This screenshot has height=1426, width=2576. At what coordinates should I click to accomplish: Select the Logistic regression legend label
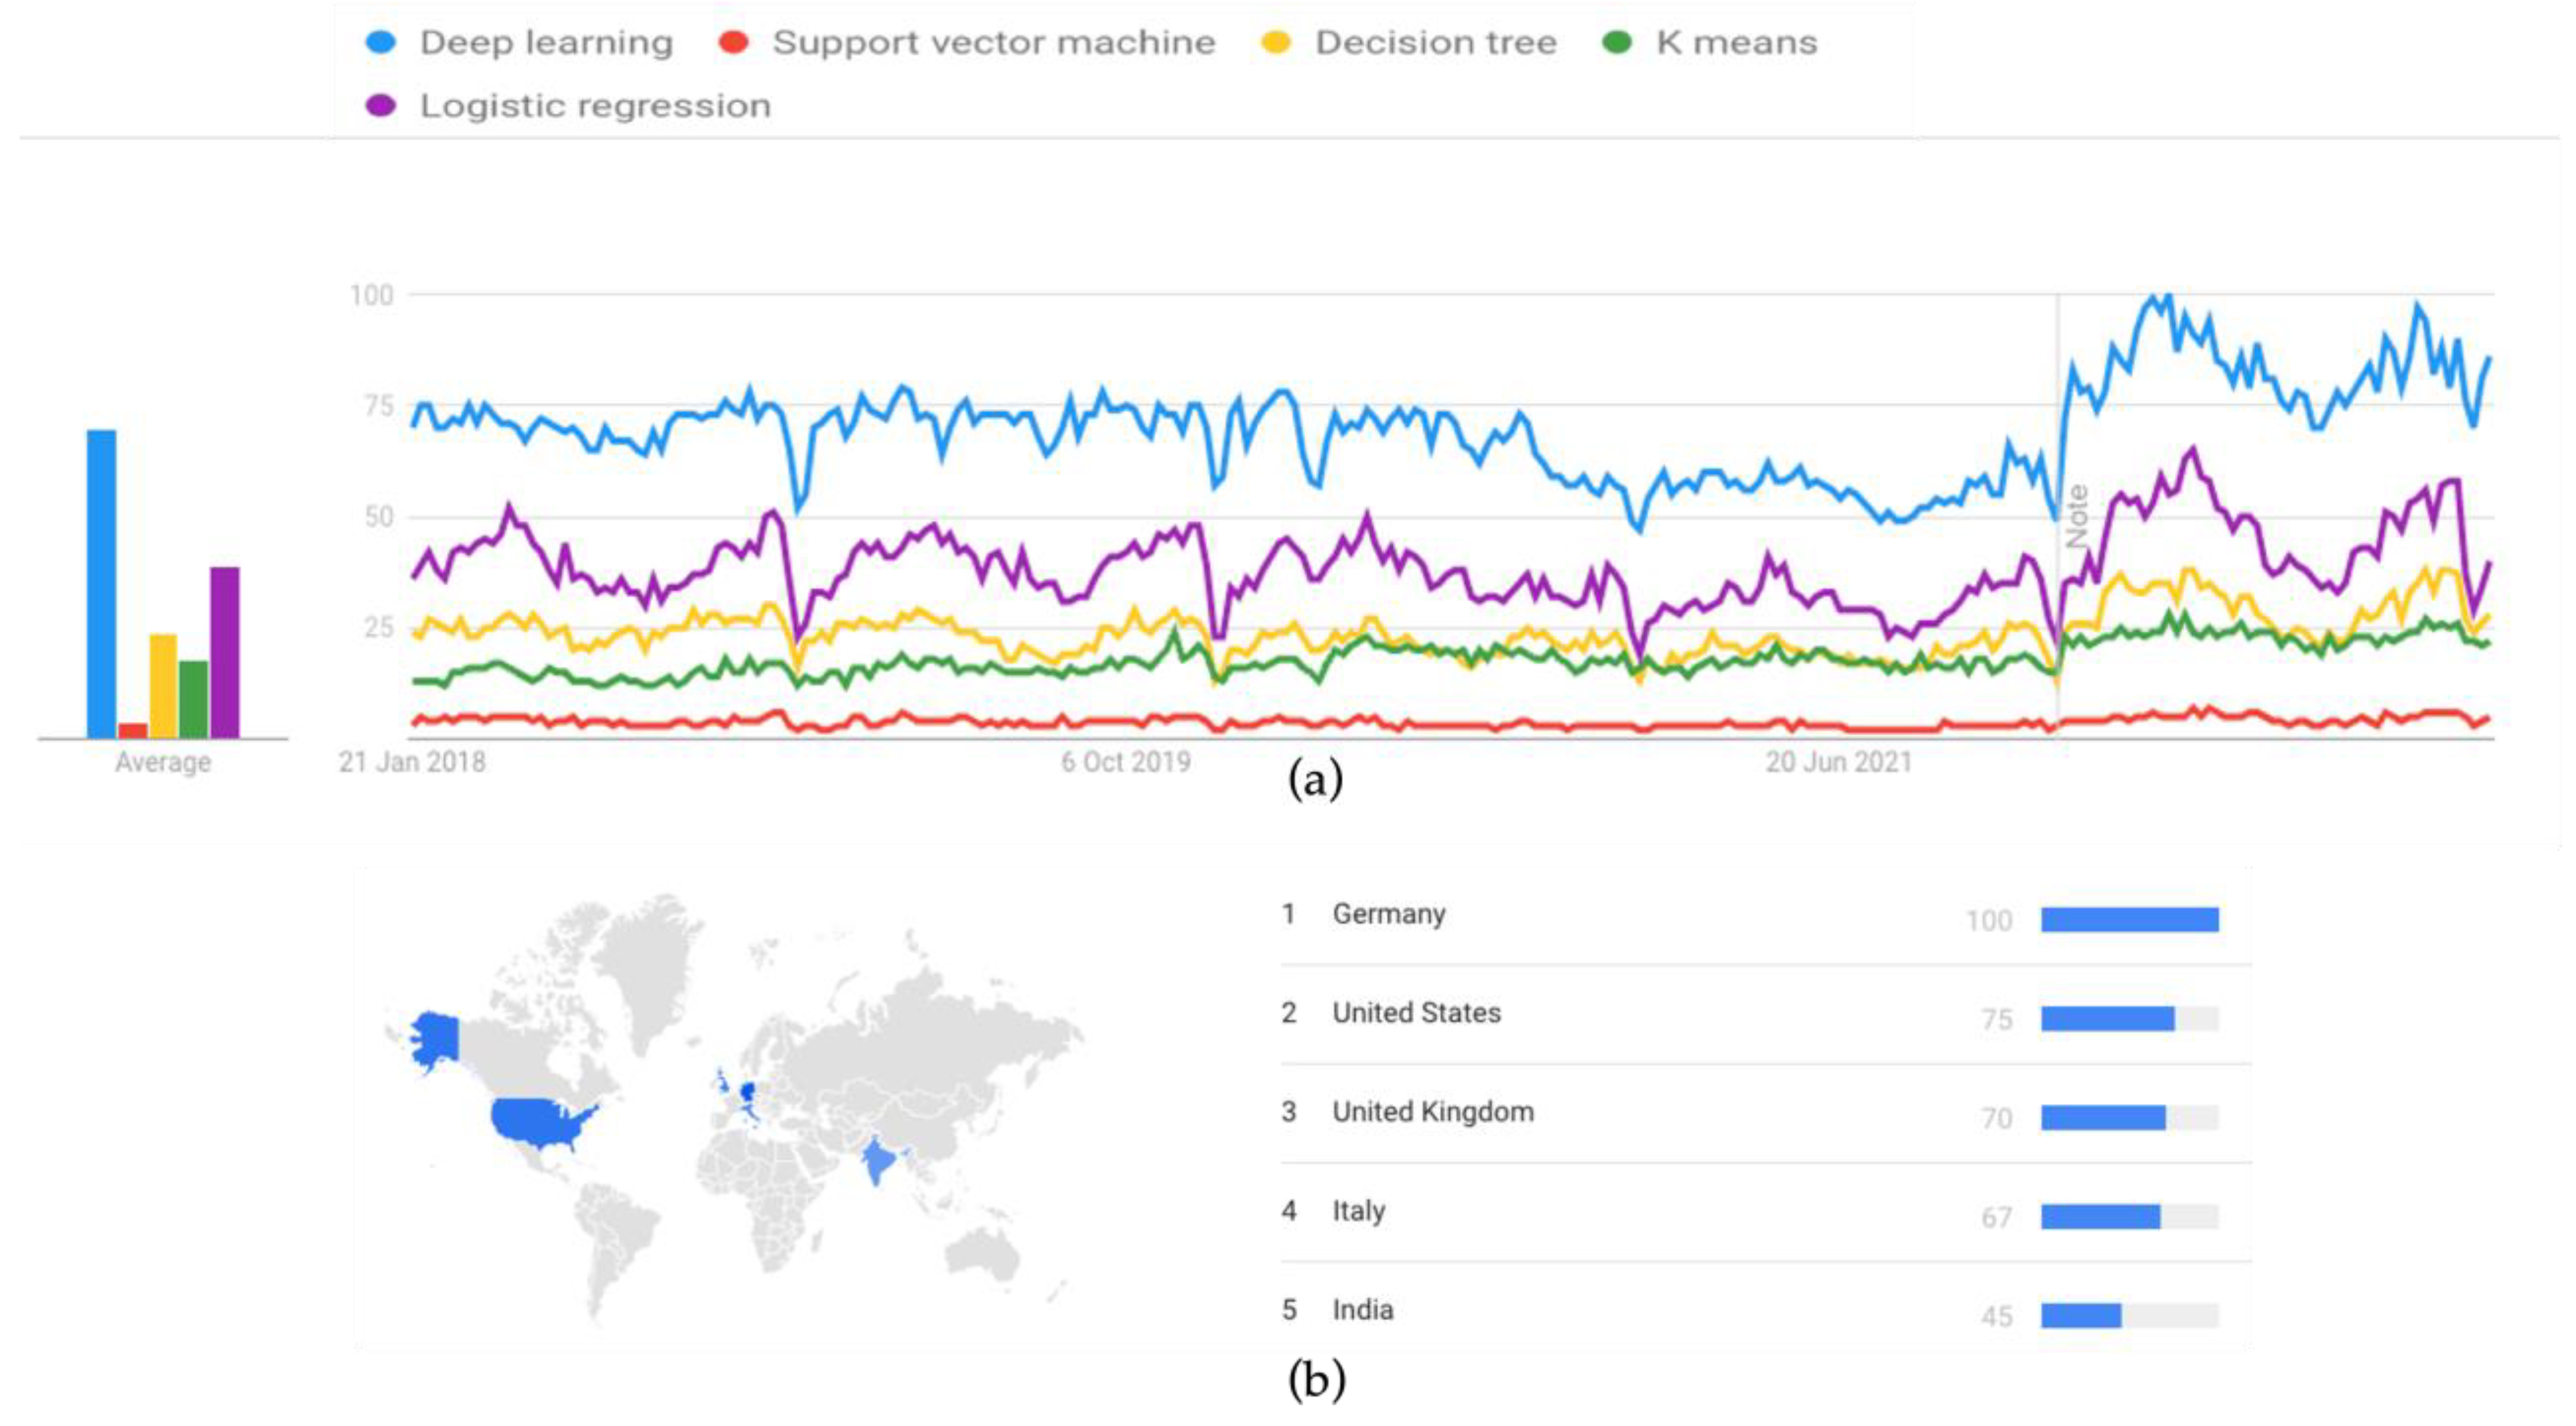click(x=595, y=105)
